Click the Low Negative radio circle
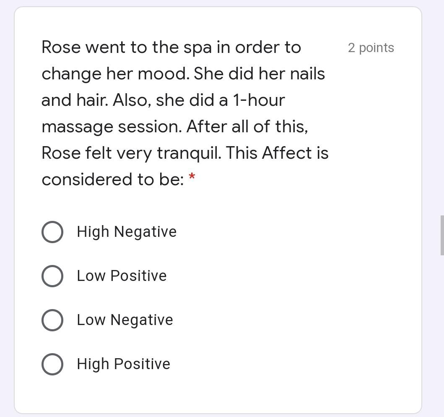This screenshot has height=417, width=444. (x=52, y=320)
